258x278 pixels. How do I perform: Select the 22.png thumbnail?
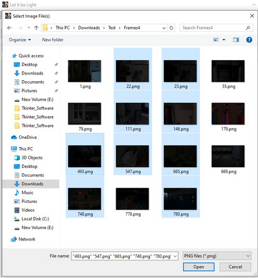tap(133, 71)
